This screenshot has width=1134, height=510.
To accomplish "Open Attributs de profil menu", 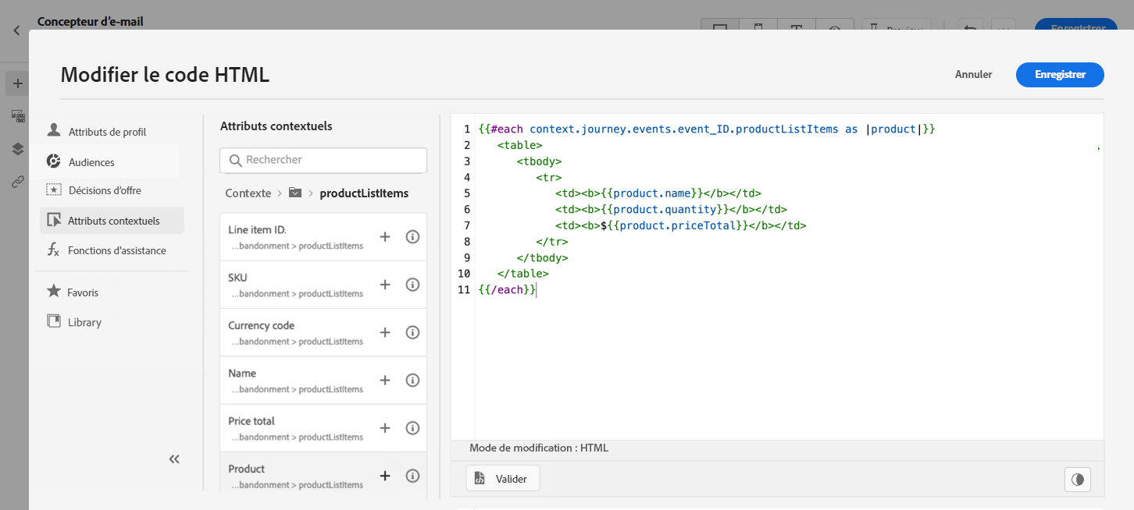I will pyautogui.click(x=106, y=132).
